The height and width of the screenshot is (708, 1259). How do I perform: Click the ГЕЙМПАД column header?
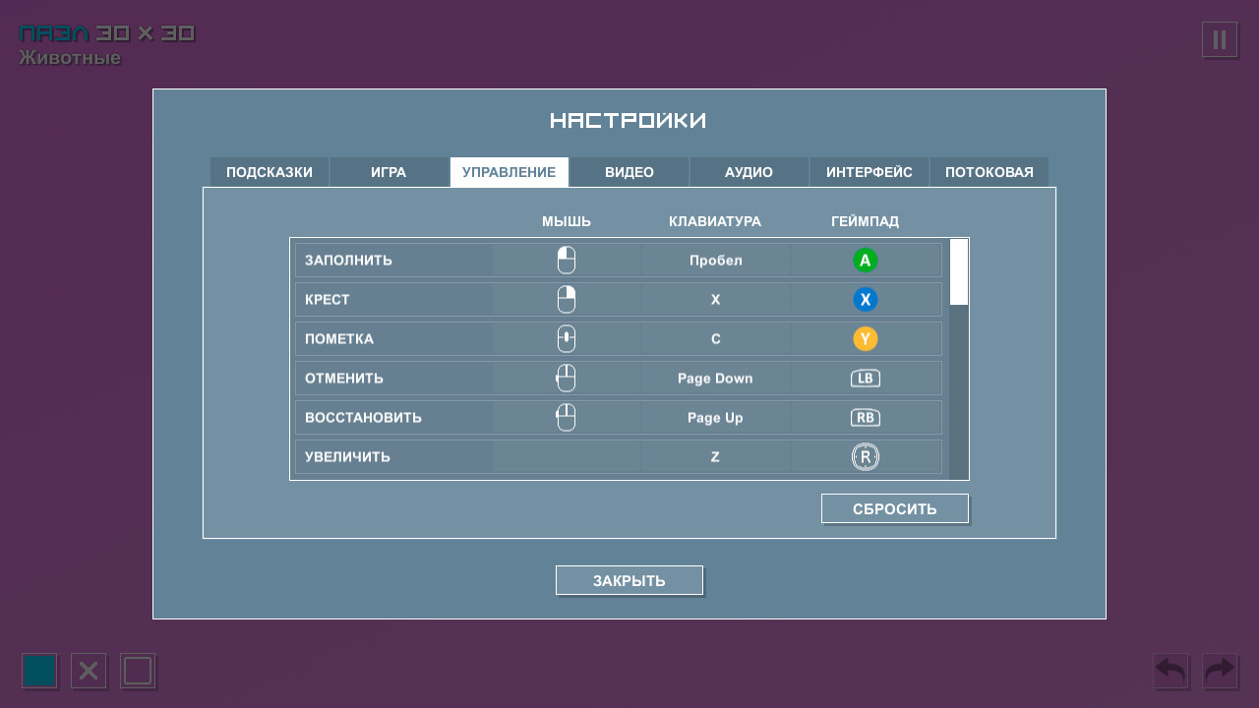pos(866,221)
